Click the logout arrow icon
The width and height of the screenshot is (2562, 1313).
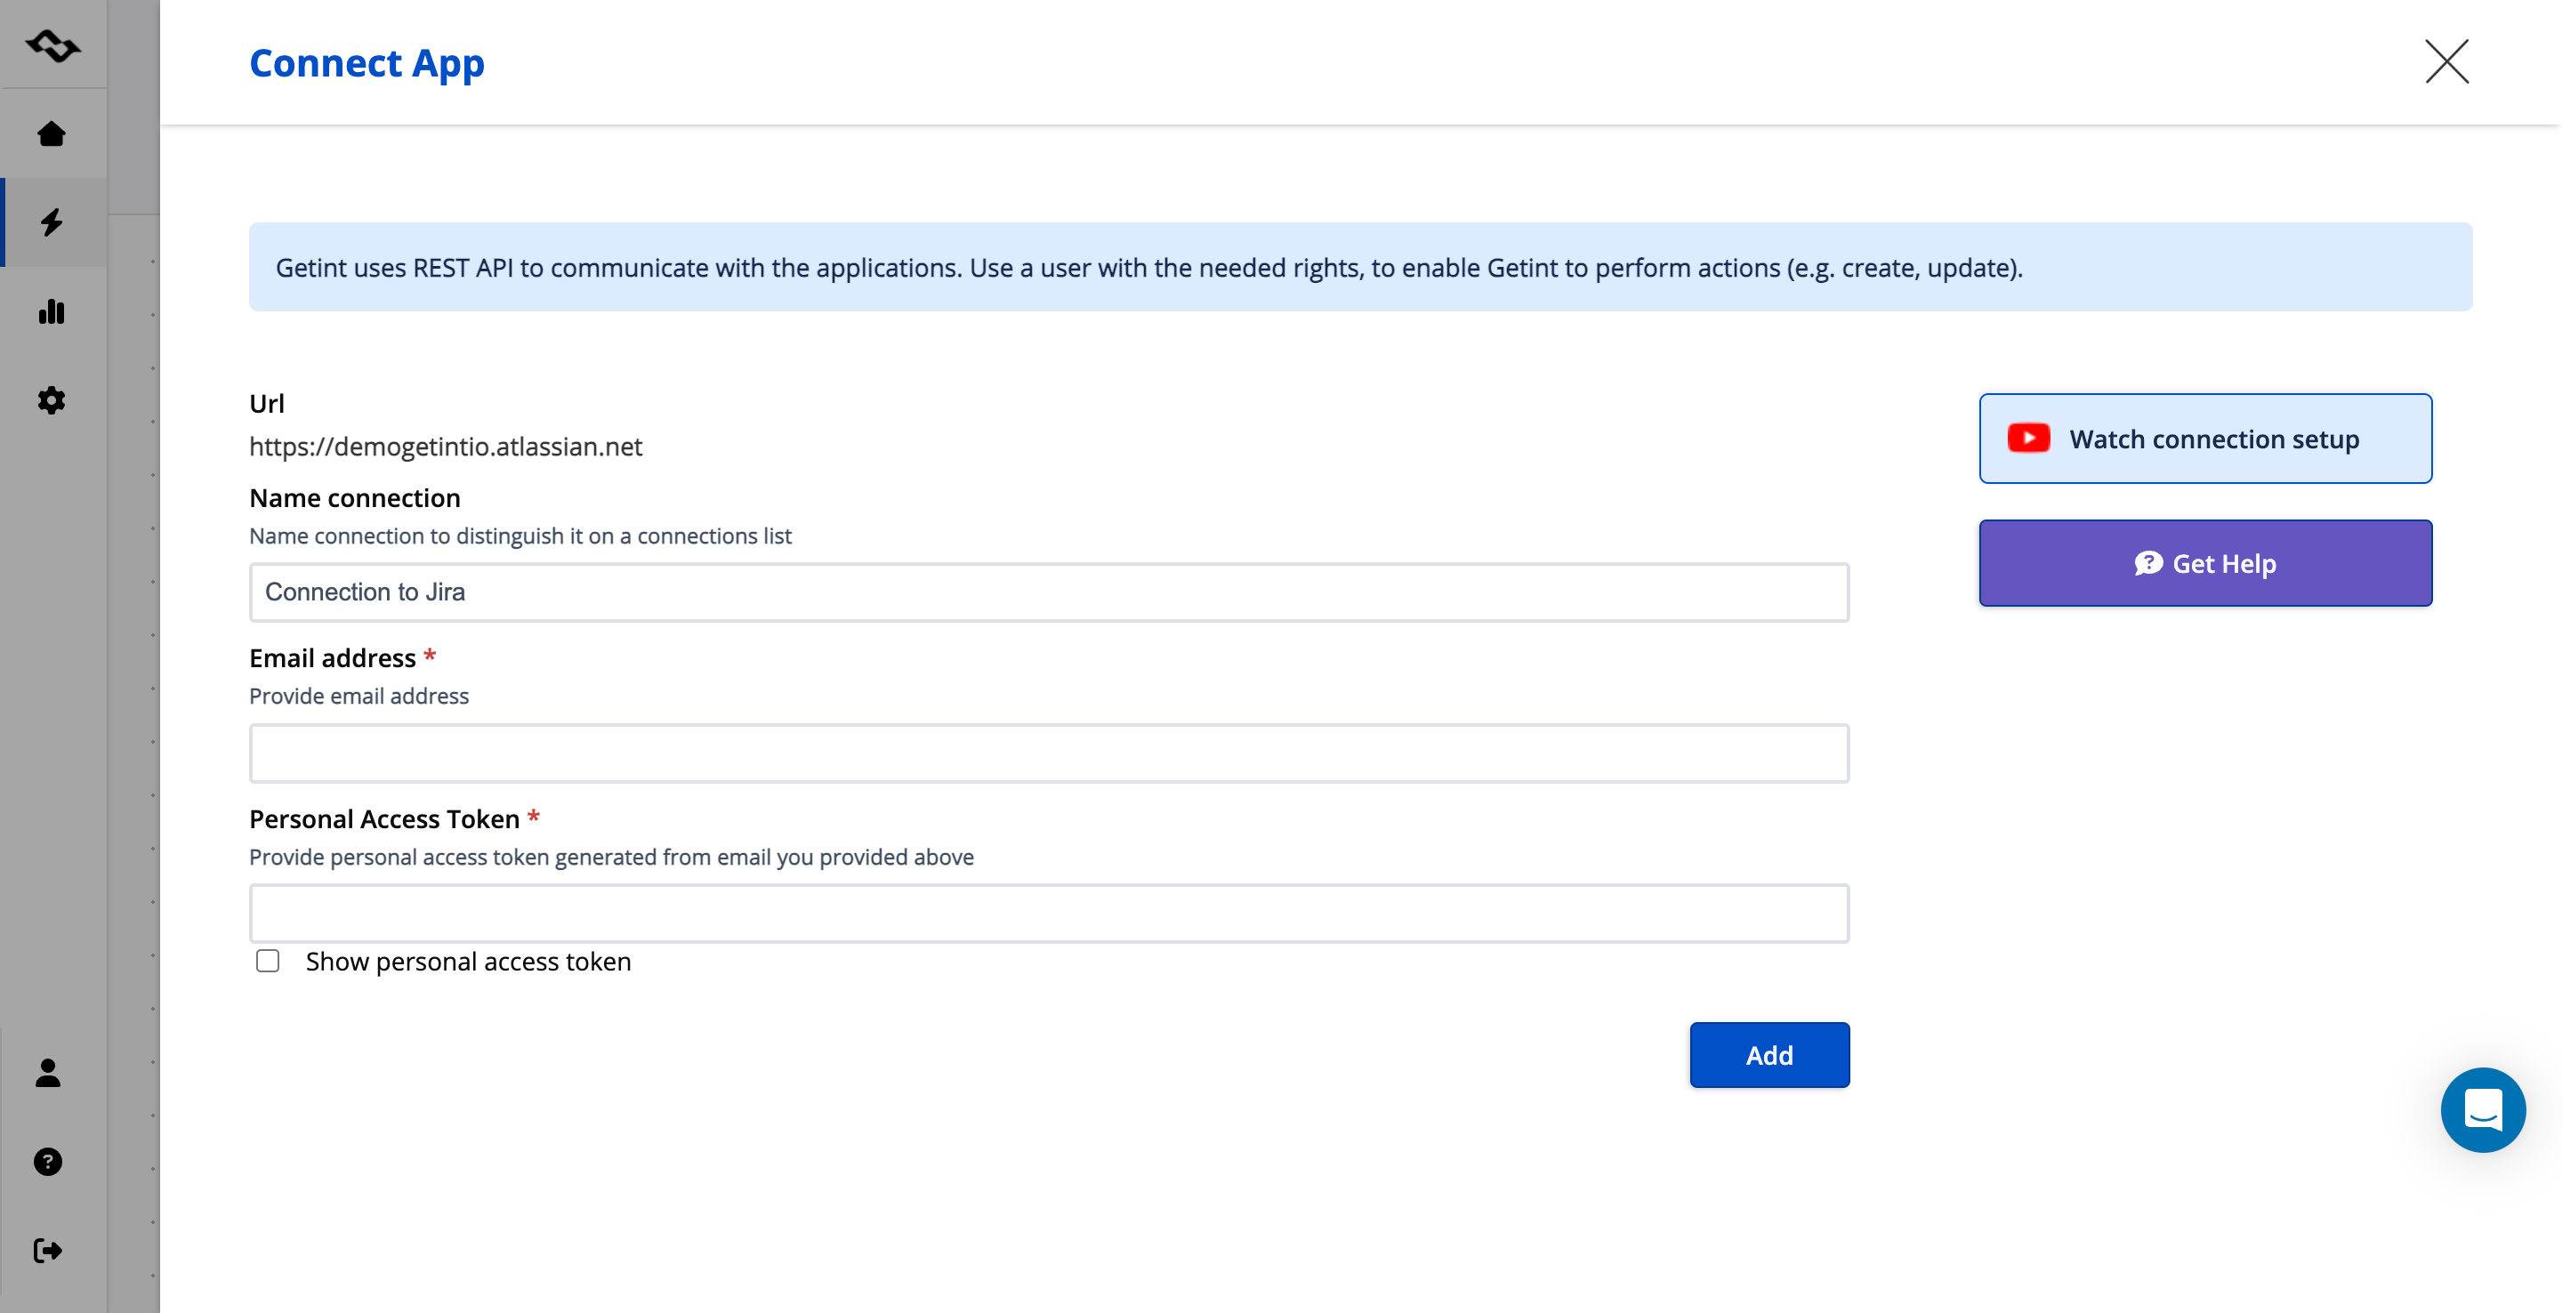(x=48, y=1249)
